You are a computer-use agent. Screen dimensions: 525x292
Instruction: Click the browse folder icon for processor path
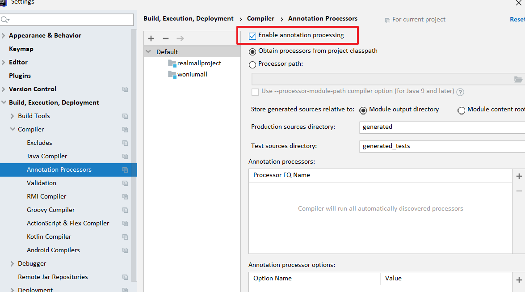pos(518,80)
